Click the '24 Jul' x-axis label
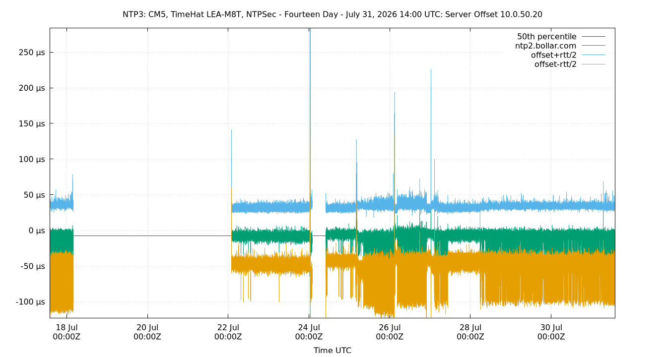665x357 pixels. (309, 327)
